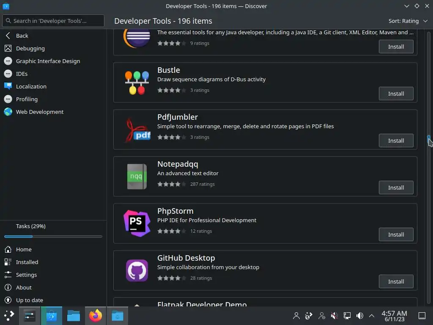Install GitHub Desktop

tap(396, 281)
